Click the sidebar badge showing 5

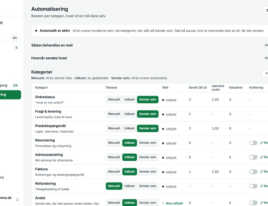click(16, 48)
